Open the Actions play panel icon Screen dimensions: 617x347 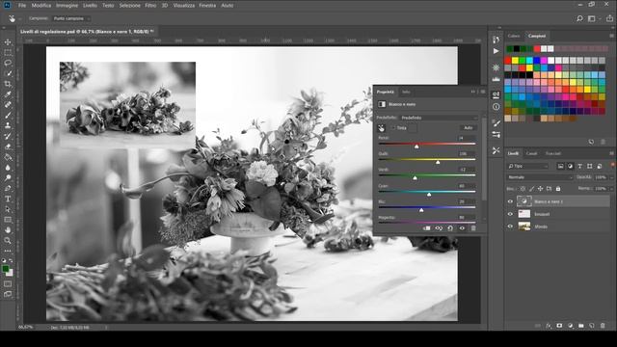[496, 51]
